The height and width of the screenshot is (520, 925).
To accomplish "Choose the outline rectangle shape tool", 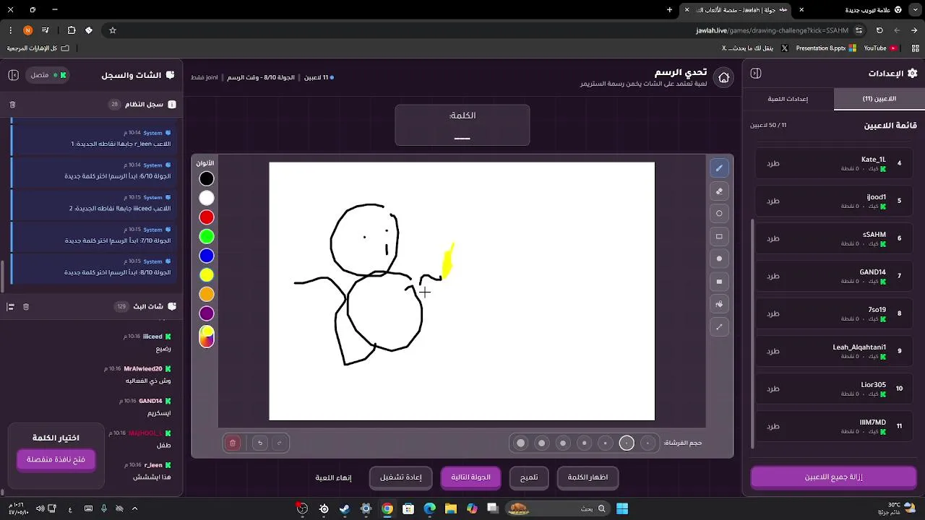I will click(x=719, y=236).
